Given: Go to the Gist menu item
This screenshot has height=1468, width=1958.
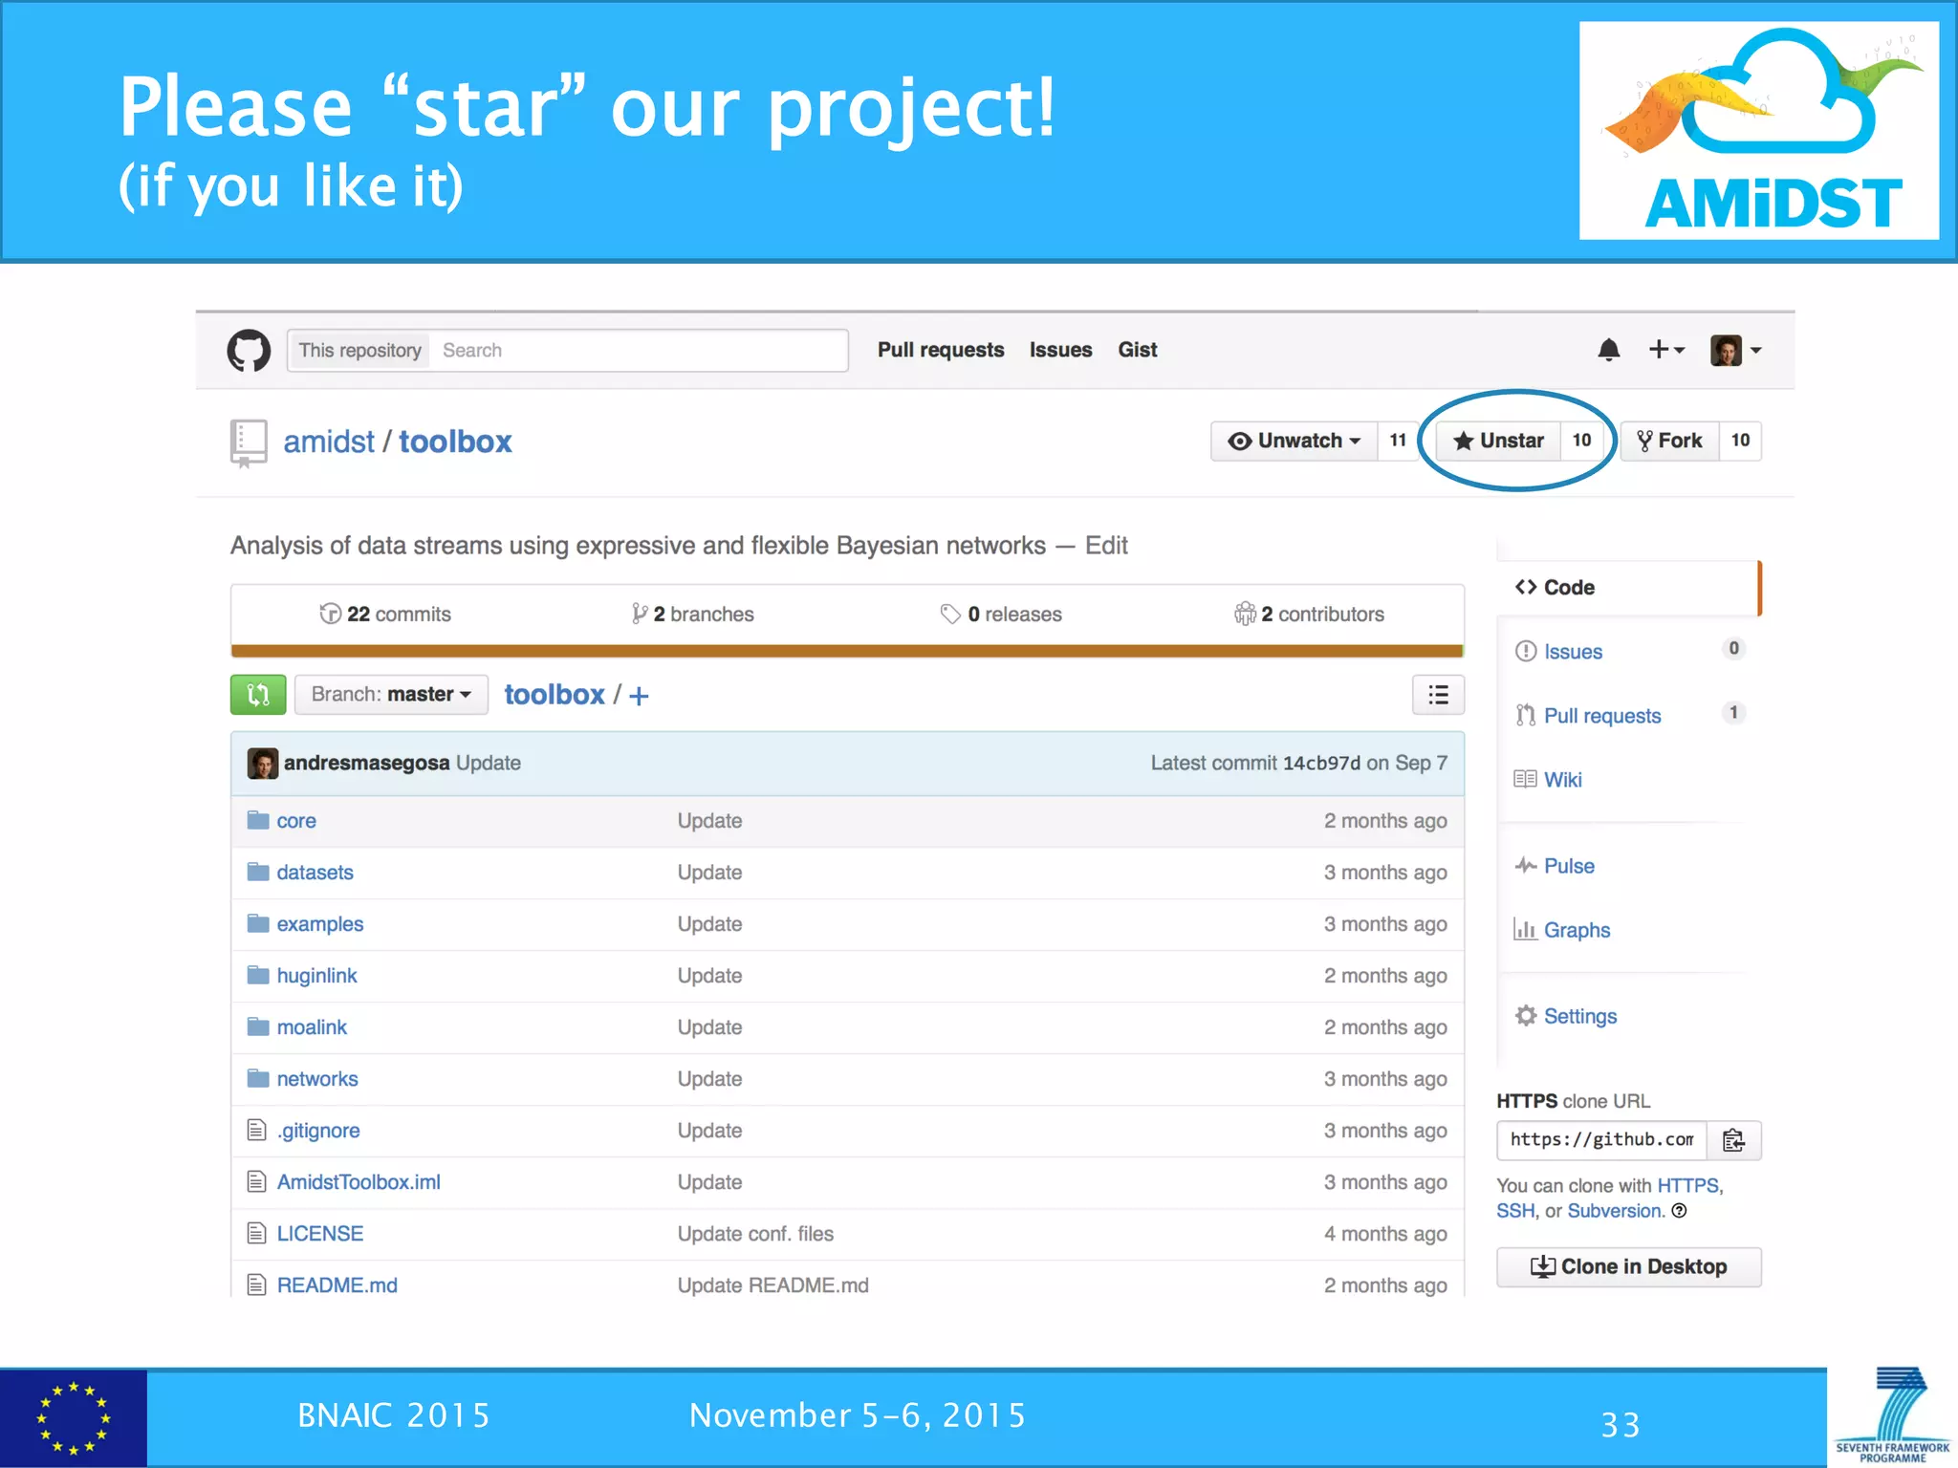Looking at the screenshot, I should 1137,350.
